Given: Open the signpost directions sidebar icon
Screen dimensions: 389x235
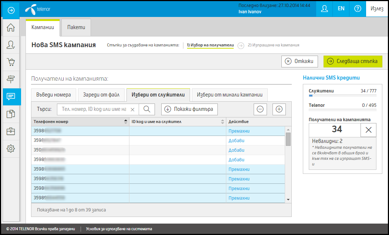Looking at the screenshot, I should click(11, 79).
